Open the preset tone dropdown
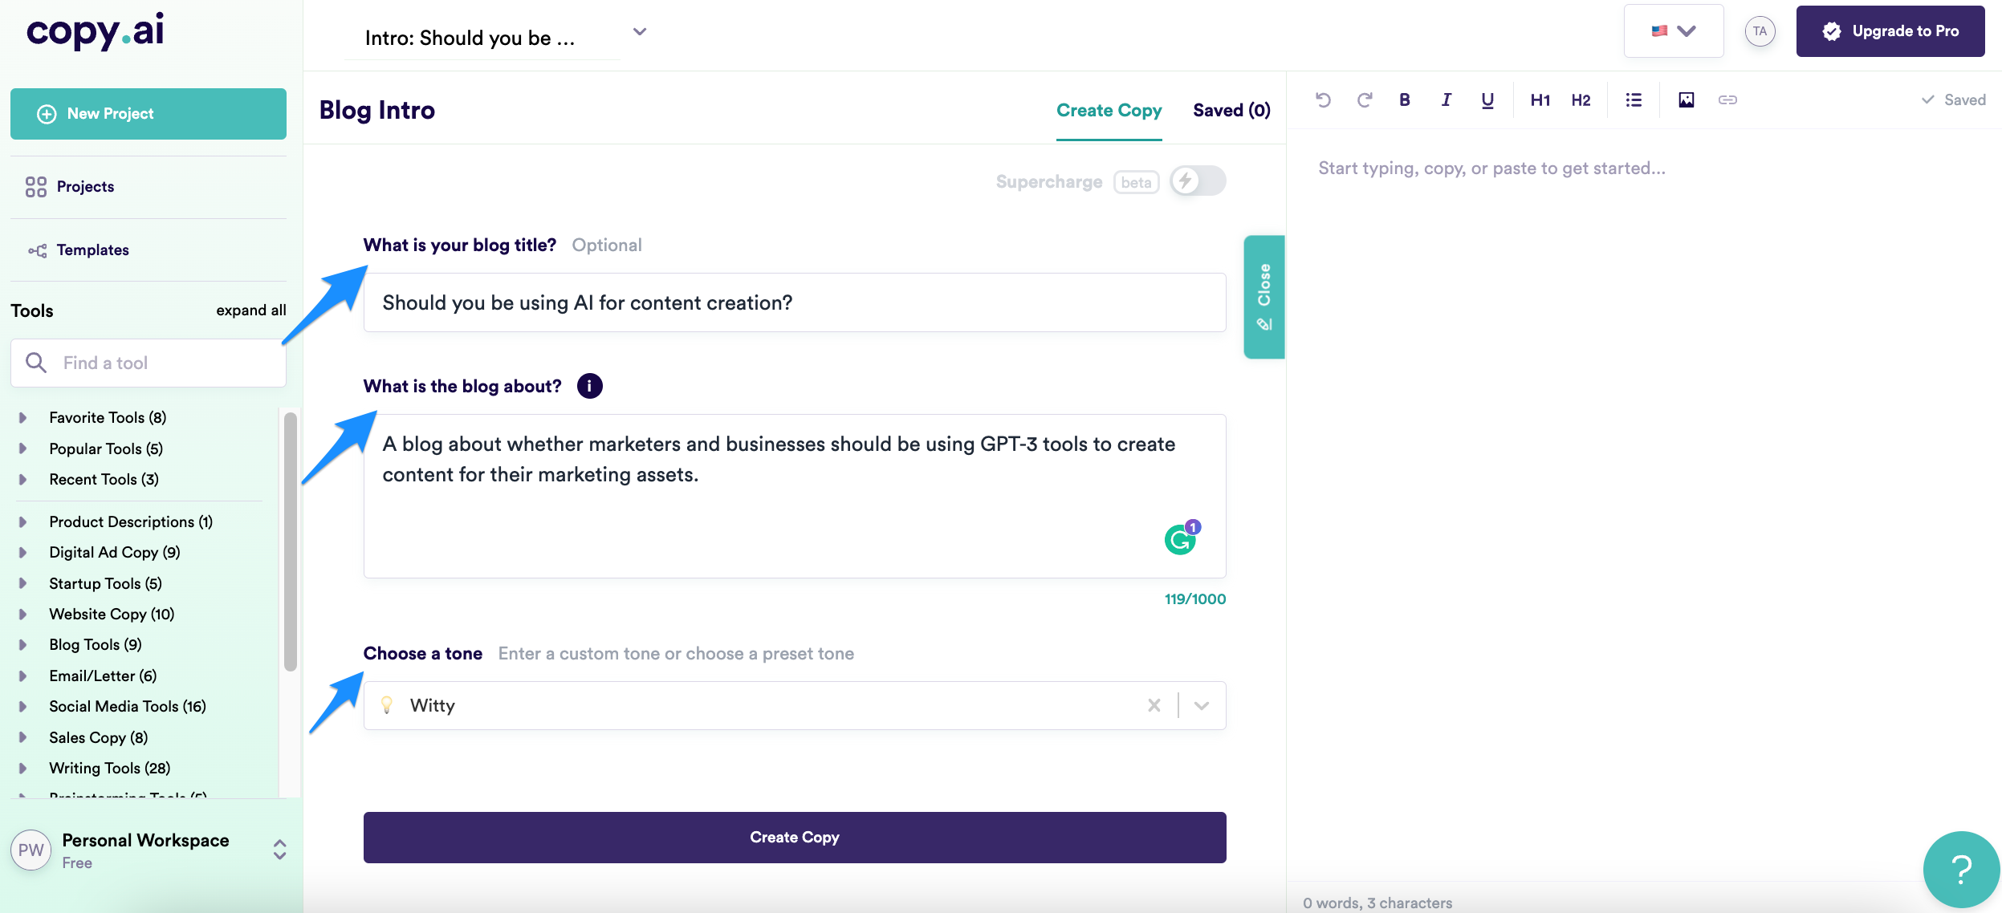Image resolution: width=2002 pixels, height=913 pixels. [1201, 705]
